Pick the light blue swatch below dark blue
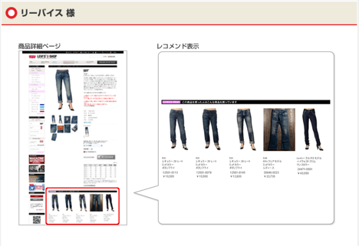Image resolution: width=359 pixels, height=246 pixels. point(42,107)
